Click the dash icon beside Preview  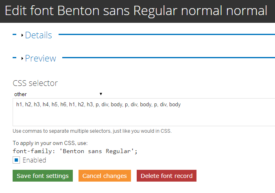14,57
